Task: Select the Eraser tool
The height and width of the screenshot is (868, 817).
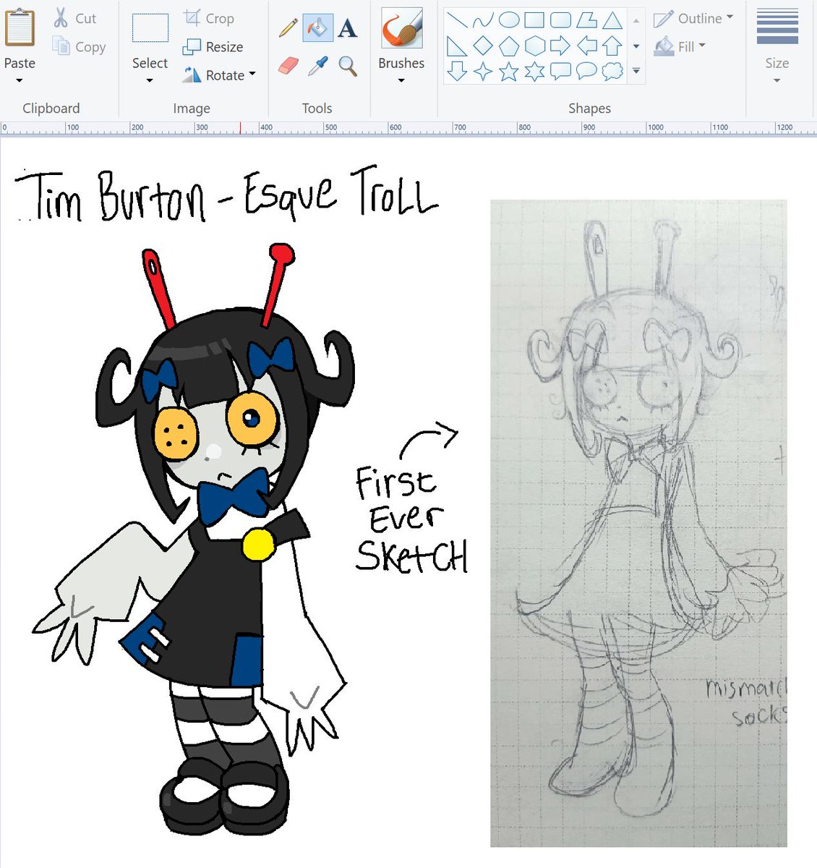Action: 288,67
